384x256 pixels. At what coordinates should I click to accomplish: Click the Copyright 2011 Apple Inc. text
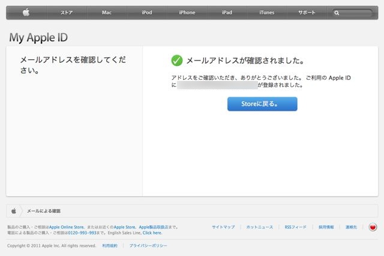[x=52, y=245]
